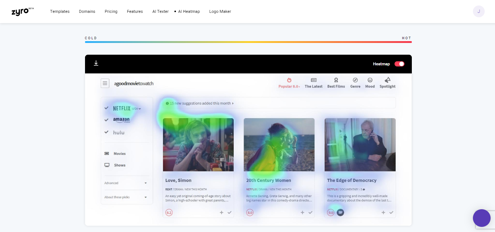Image resolution: width=495 pixels, height=232 pixels.
Task: Click the cold-to-hot color scale bar
Action: click(248, 42)
